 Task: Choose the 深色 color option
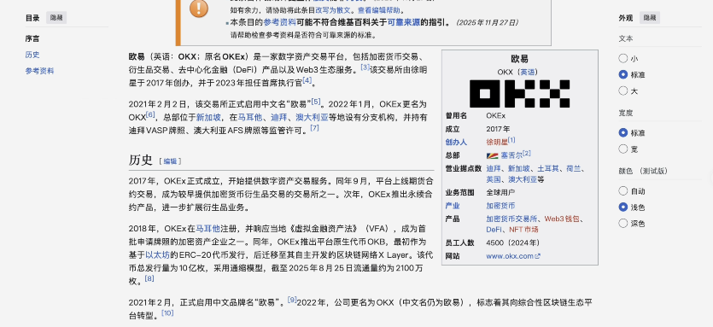(623, 224)
